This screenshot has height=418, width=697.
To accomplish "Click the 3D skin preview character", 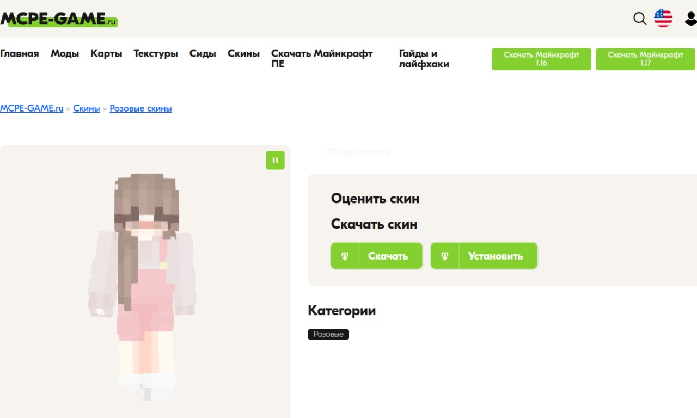I will (x=143, y=287).
